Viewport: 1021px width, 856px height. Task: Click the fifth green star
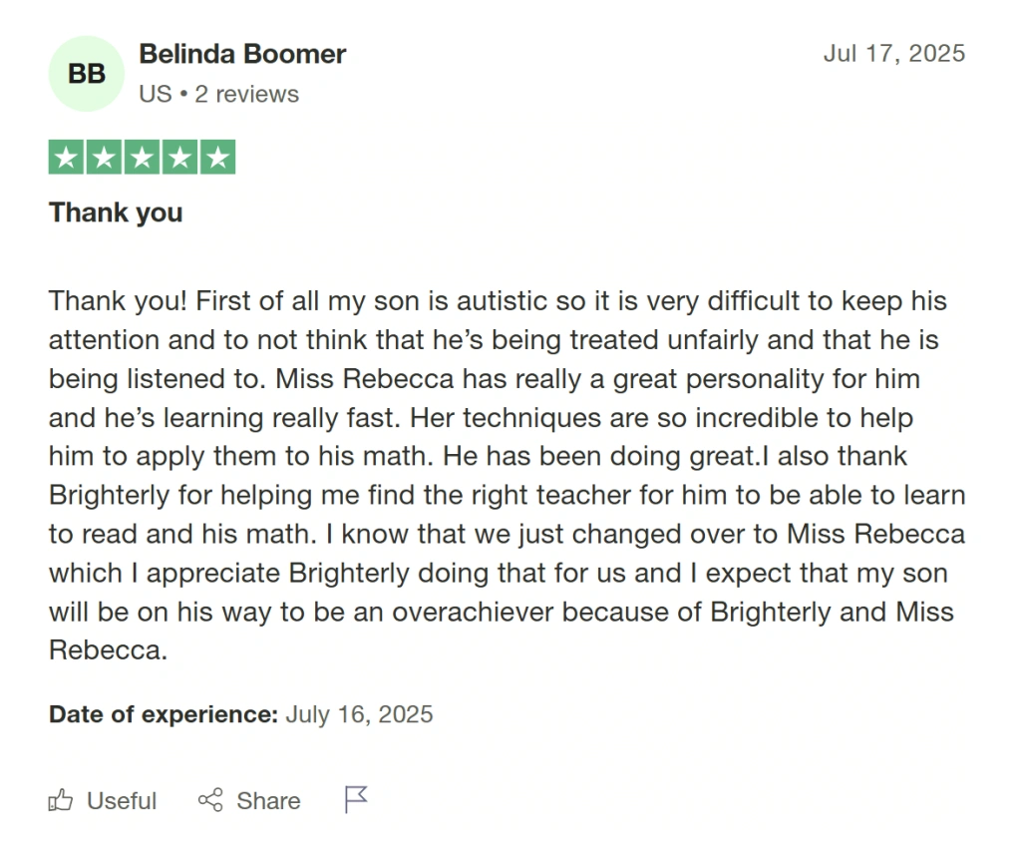point(217,157)
